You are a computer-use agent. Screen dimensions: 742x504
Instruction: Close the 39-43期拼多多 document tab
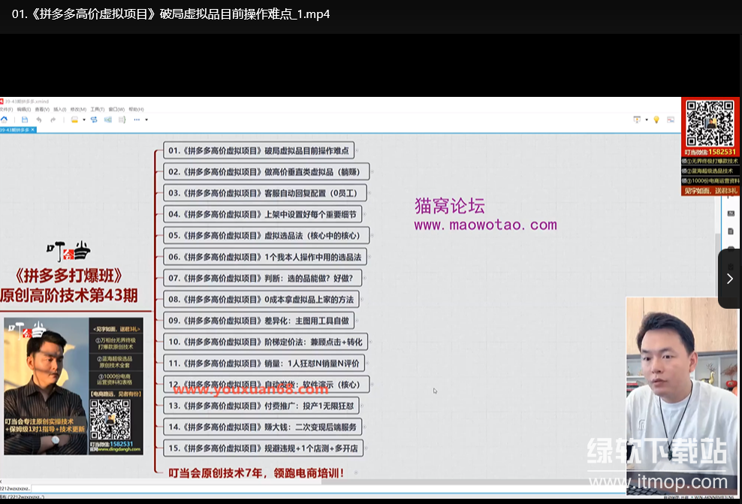(32, 129)
